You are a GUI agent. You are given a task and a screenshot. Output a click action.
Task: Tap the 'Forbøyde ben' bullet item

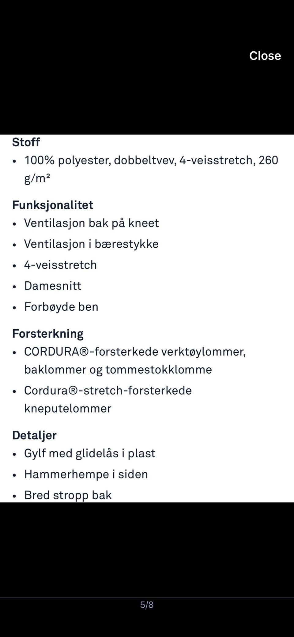pyautogui.click(x=62, y=307)
